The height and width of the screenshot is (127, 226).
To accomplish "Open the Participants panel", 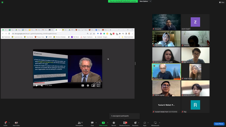I will pyautogui.click(x=79, y=123).
